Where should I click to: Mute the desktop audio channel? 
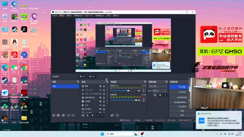tap(139, 100)
